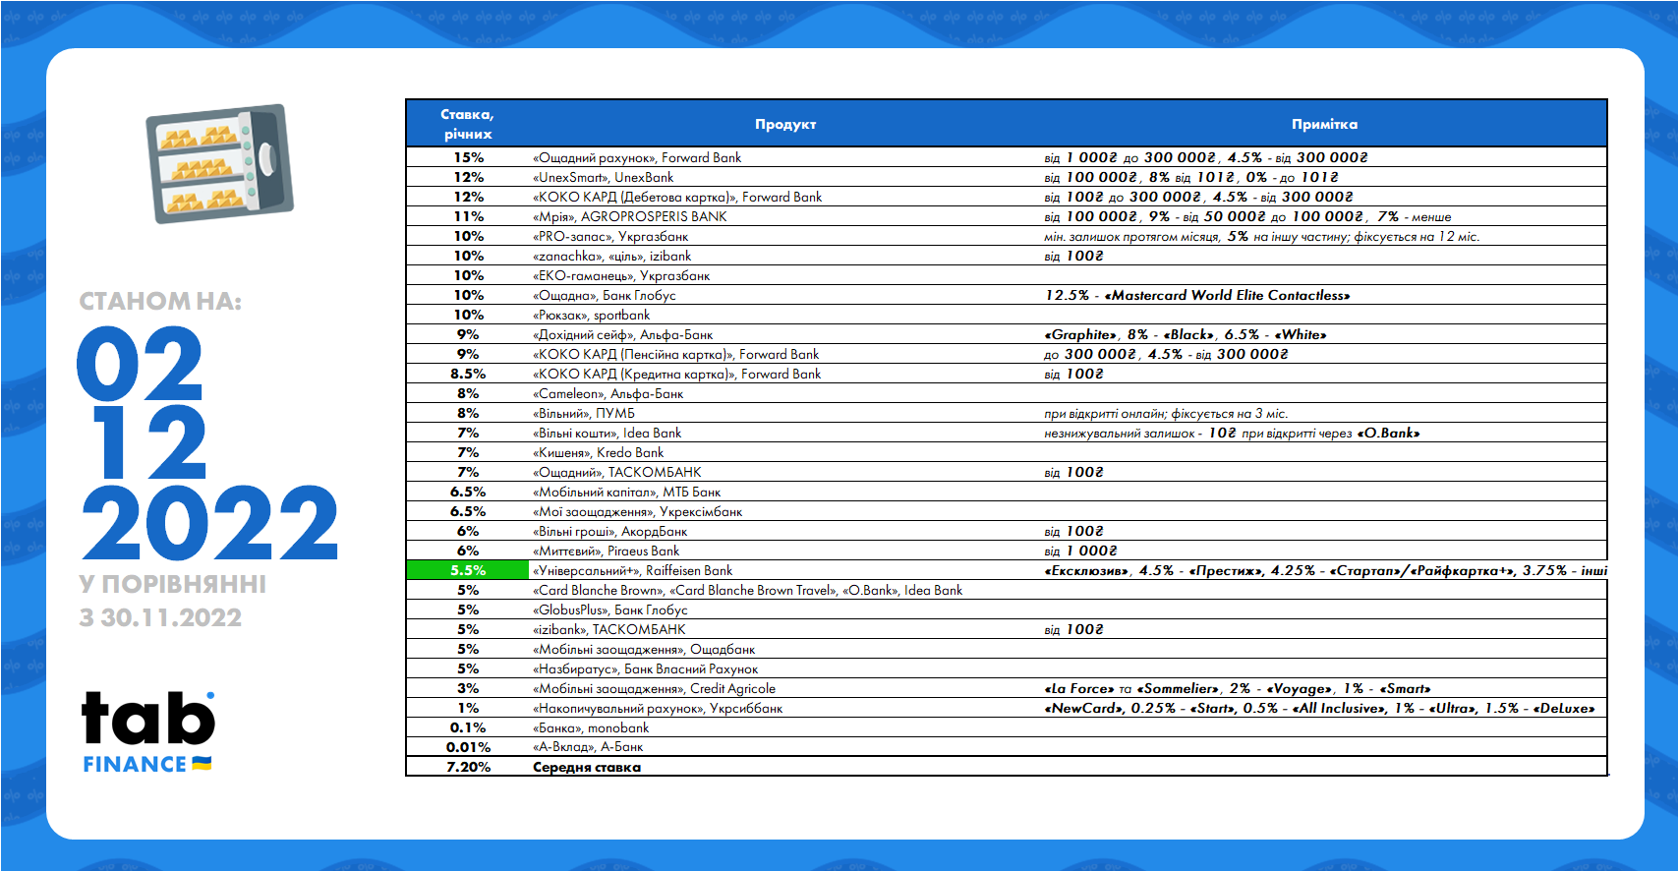1678x871 pixels.
Task: Click '«Мобільні заощадження», Ощадбанк' product
Action: pyautogui.click(x=644, y=649)
